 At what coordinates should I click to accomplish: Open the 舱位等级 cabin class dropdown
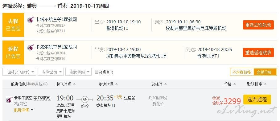78,72
